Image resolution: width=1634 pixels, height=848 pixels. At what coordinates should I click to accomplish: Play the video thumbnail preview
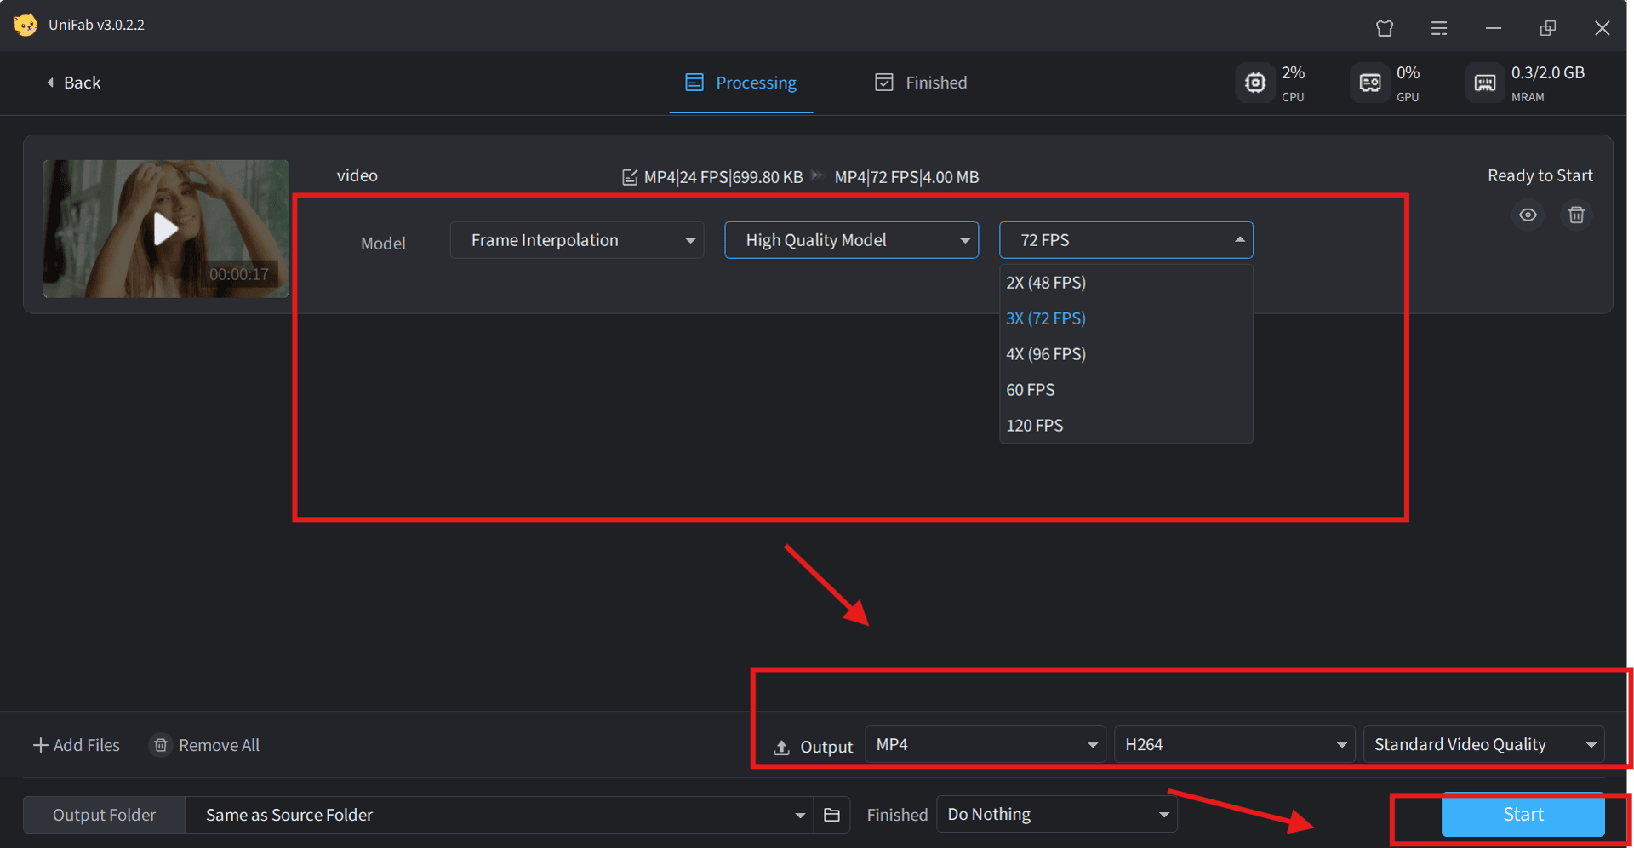pos(165,228)
